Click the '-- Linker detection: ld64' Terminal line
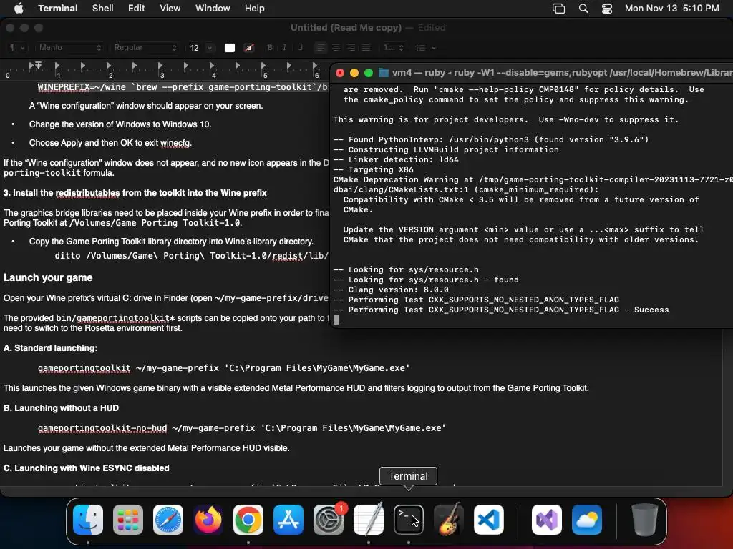Screen dimensions: 733x549 [x=396, y=159]
